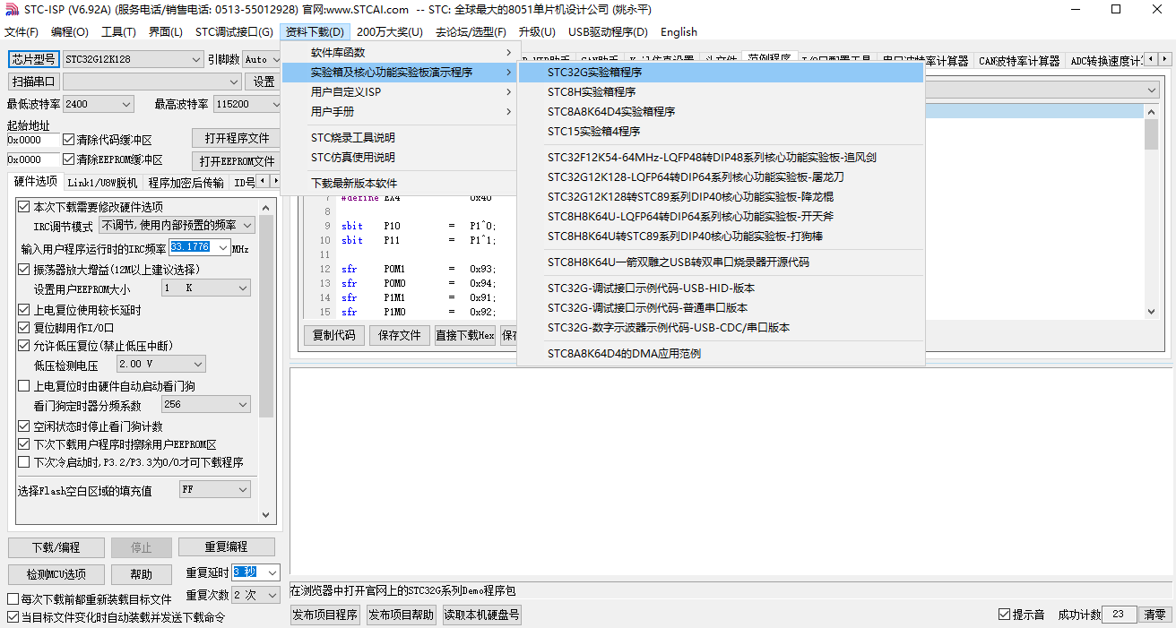Click the 保存文件 button

click(400, 336)
